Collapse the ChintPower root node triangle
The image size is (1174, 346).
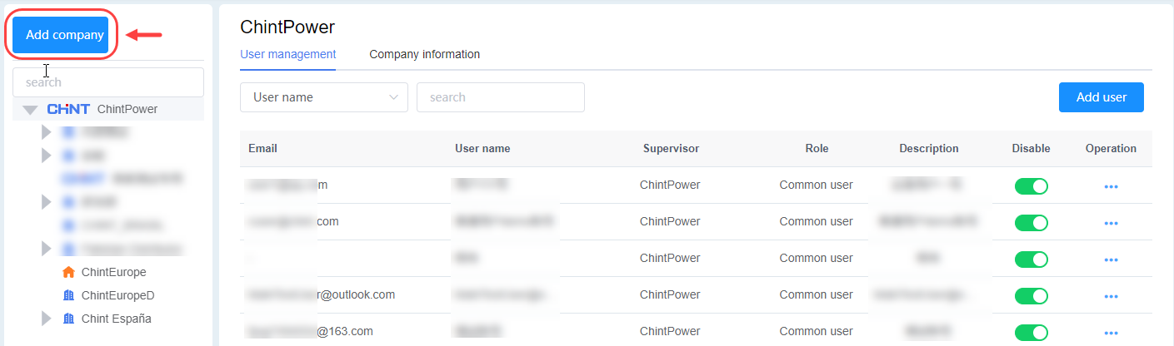click(x=31, y=110)
